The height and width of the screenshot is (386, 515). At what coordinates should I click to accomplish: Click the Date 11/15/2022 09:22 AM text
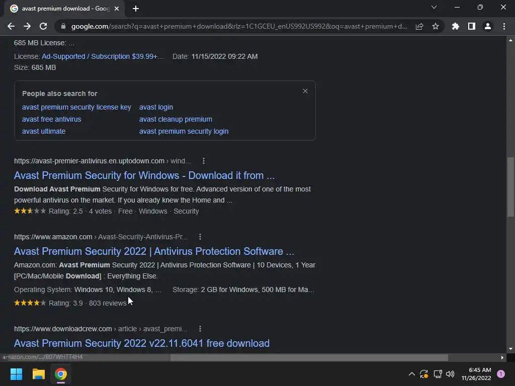pyautogui.click(x=215, y=56)
